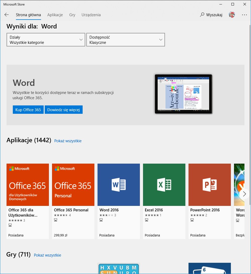Click the Office 365 Personal title text
The height and width of the screenshot is (274, 251).
(x=71, y=210)
